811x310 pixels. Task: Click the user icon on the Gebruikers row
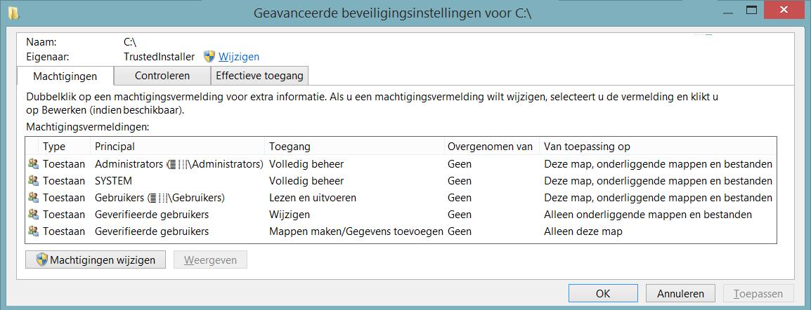33,198
